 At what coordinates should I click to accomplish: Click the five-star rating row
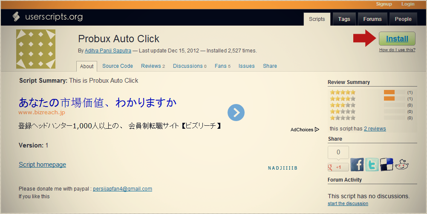pos(371,93)
